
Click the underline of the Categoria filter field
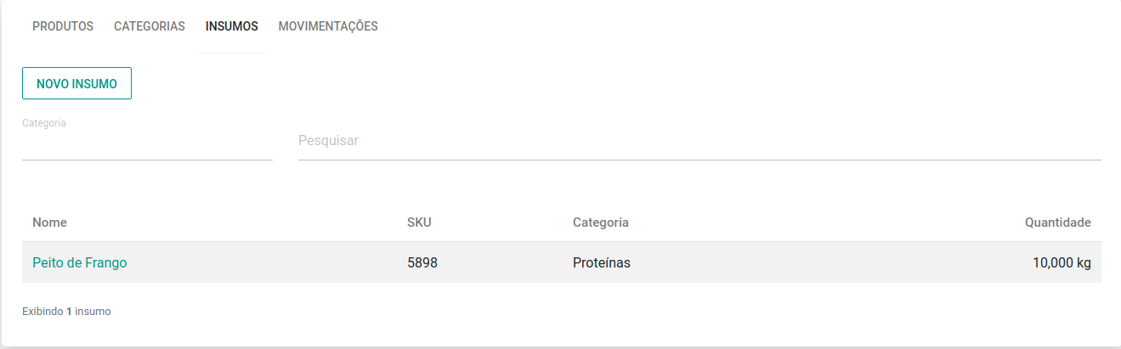(147, 160)
